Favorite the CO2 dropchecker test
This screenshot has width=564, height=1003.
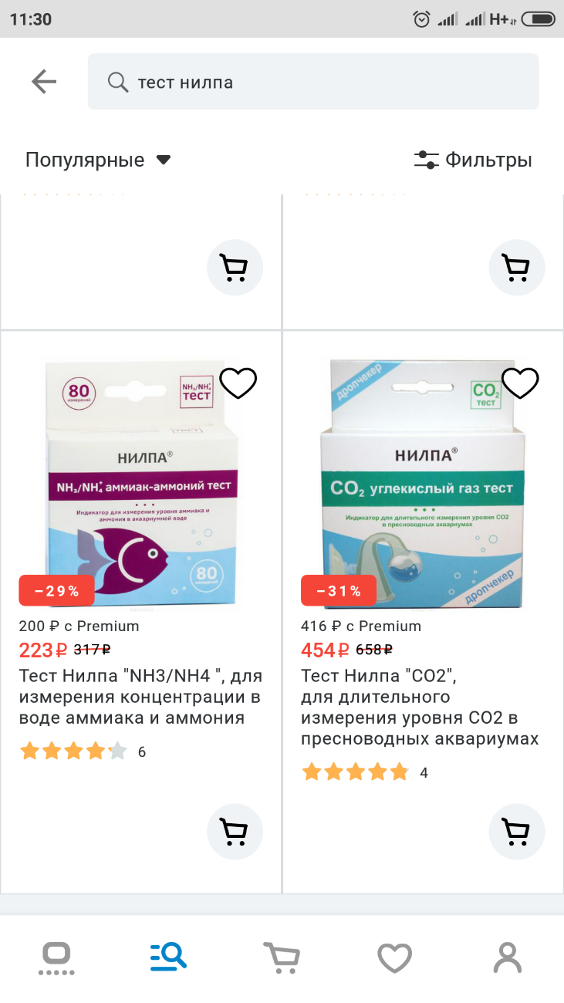click(x=520, y=383)
